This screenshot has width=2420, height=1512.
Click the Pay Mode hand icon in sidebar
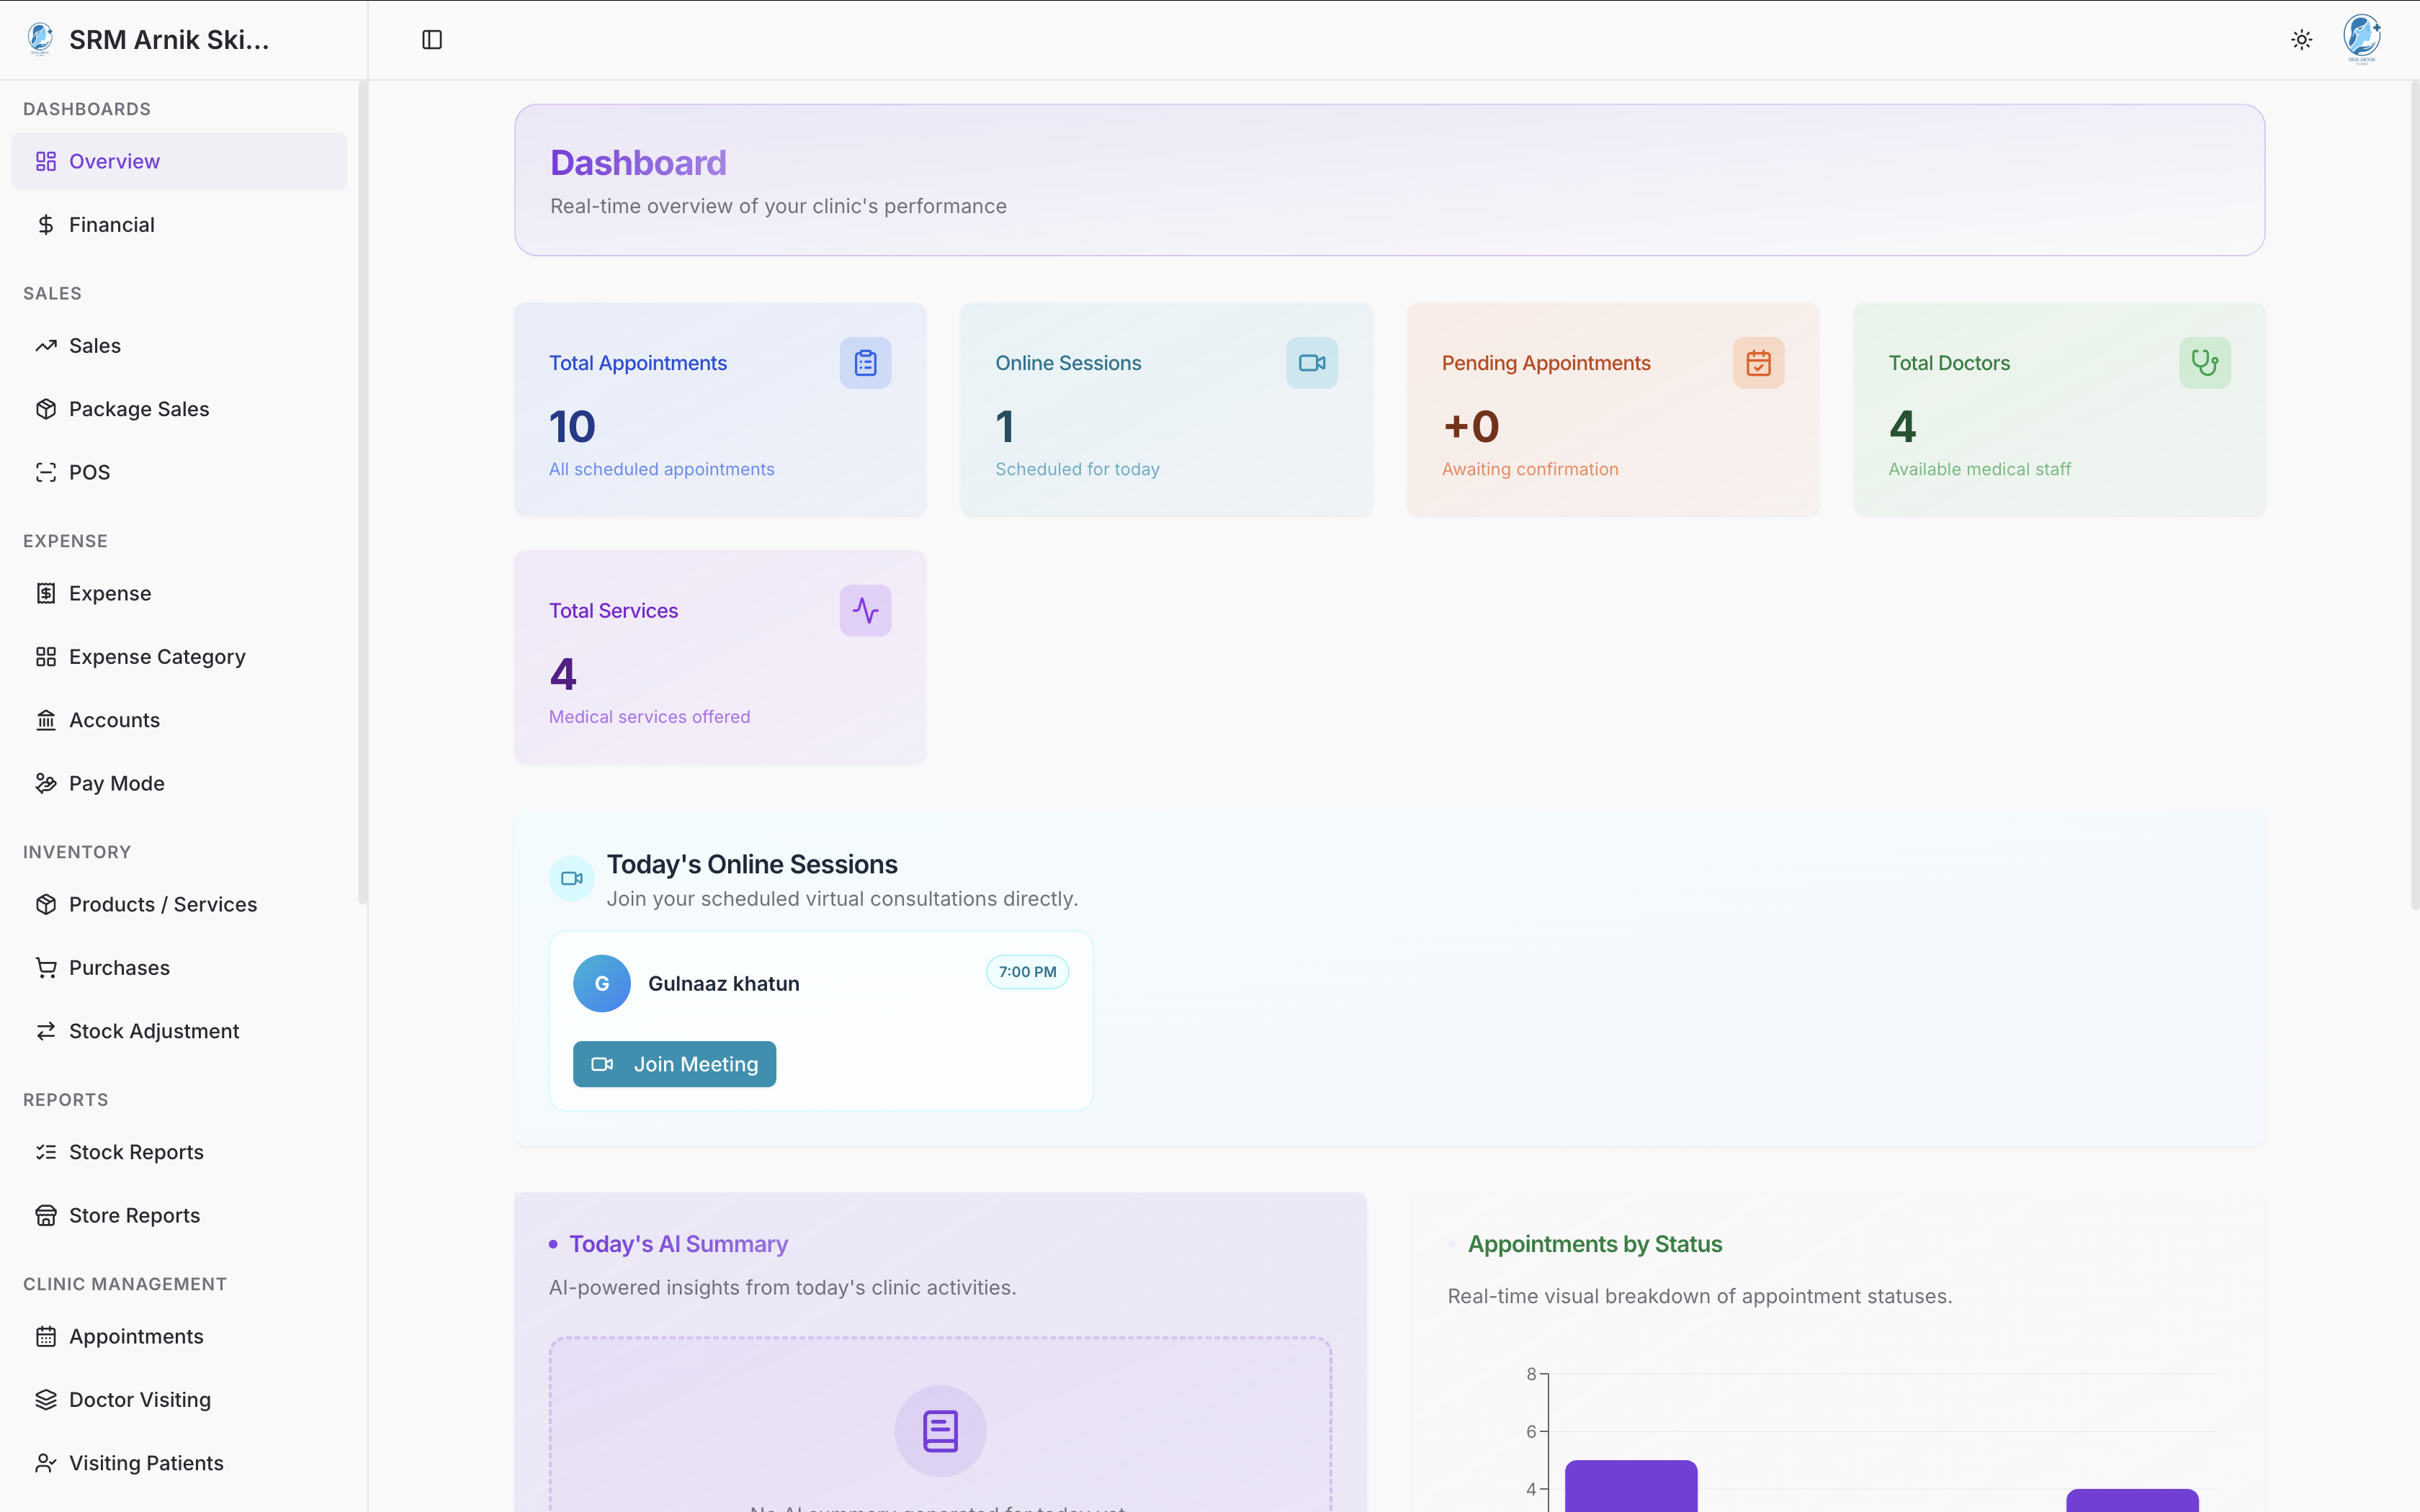[x=46, y=783]
